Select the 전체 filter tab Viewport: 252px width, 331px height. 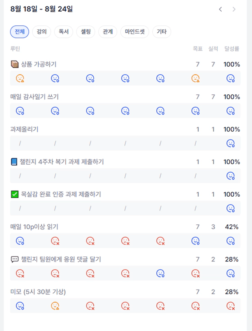point(20,32)
